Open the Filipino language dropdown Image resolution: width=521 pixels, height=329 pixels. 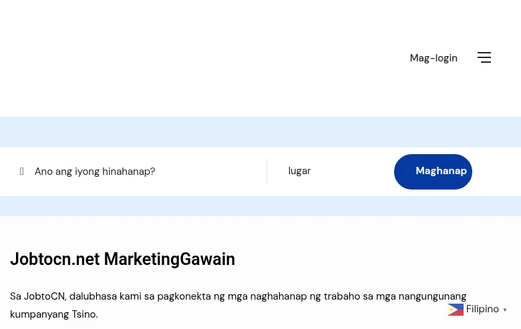[477, 310]
